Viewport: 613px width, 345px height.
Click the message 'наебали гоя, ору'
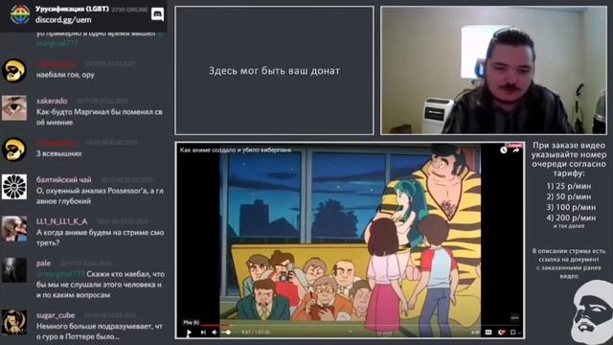coord(65,75)
